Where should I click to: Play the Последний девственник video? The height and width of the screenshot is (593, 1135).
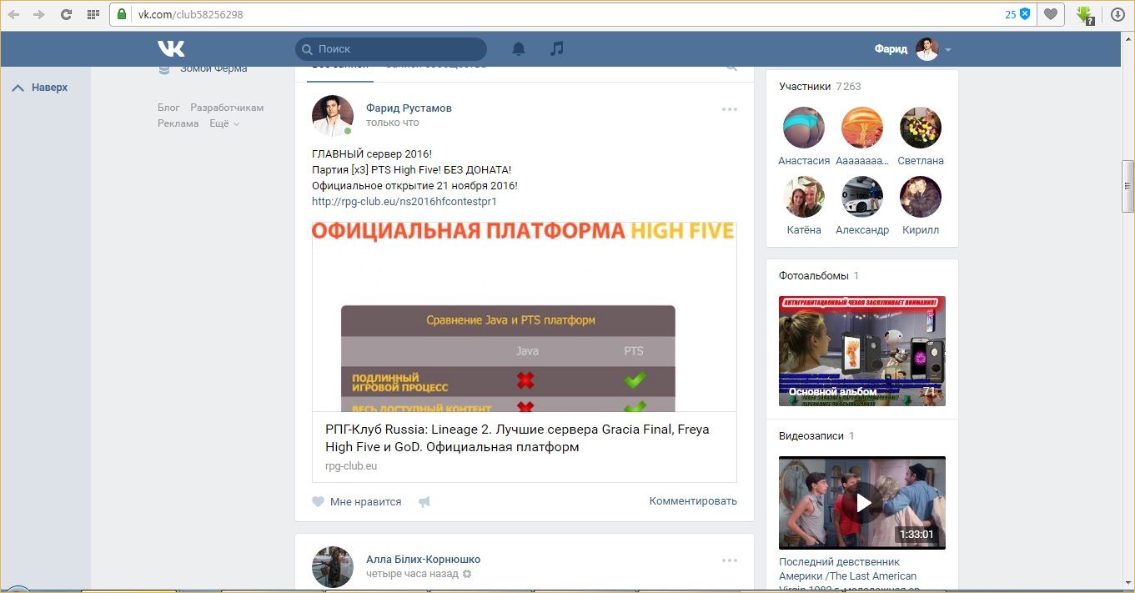tap(862, 502)
